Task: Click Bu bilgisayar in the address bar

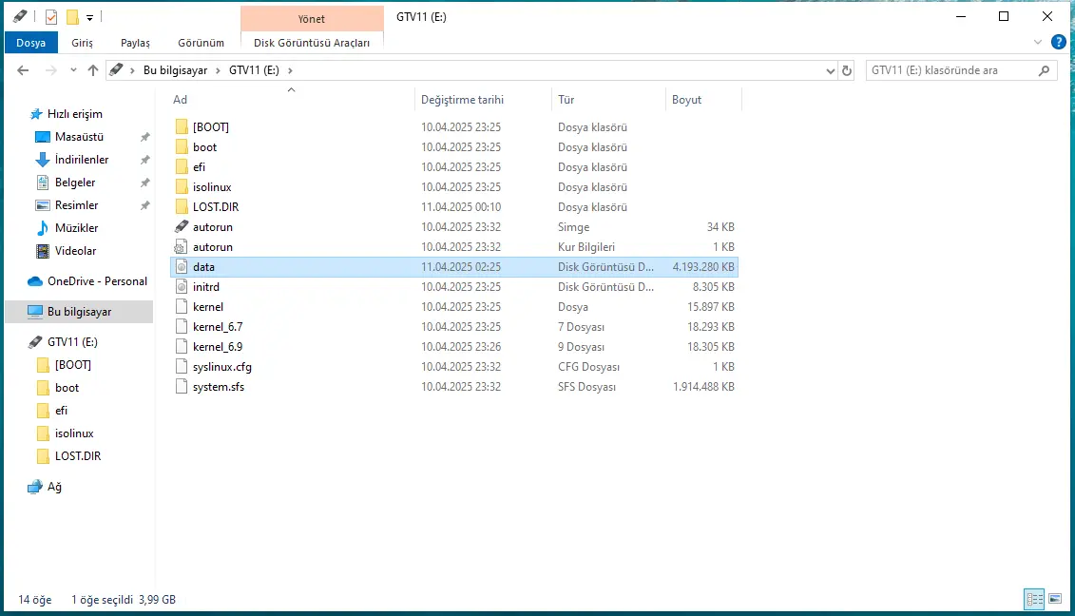Action: coord(175,70)
